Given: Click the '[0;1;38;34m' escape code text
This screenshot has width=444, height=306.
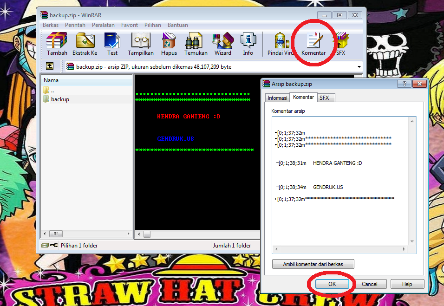Looking at the screenshot, I should [x=292, y=187].
